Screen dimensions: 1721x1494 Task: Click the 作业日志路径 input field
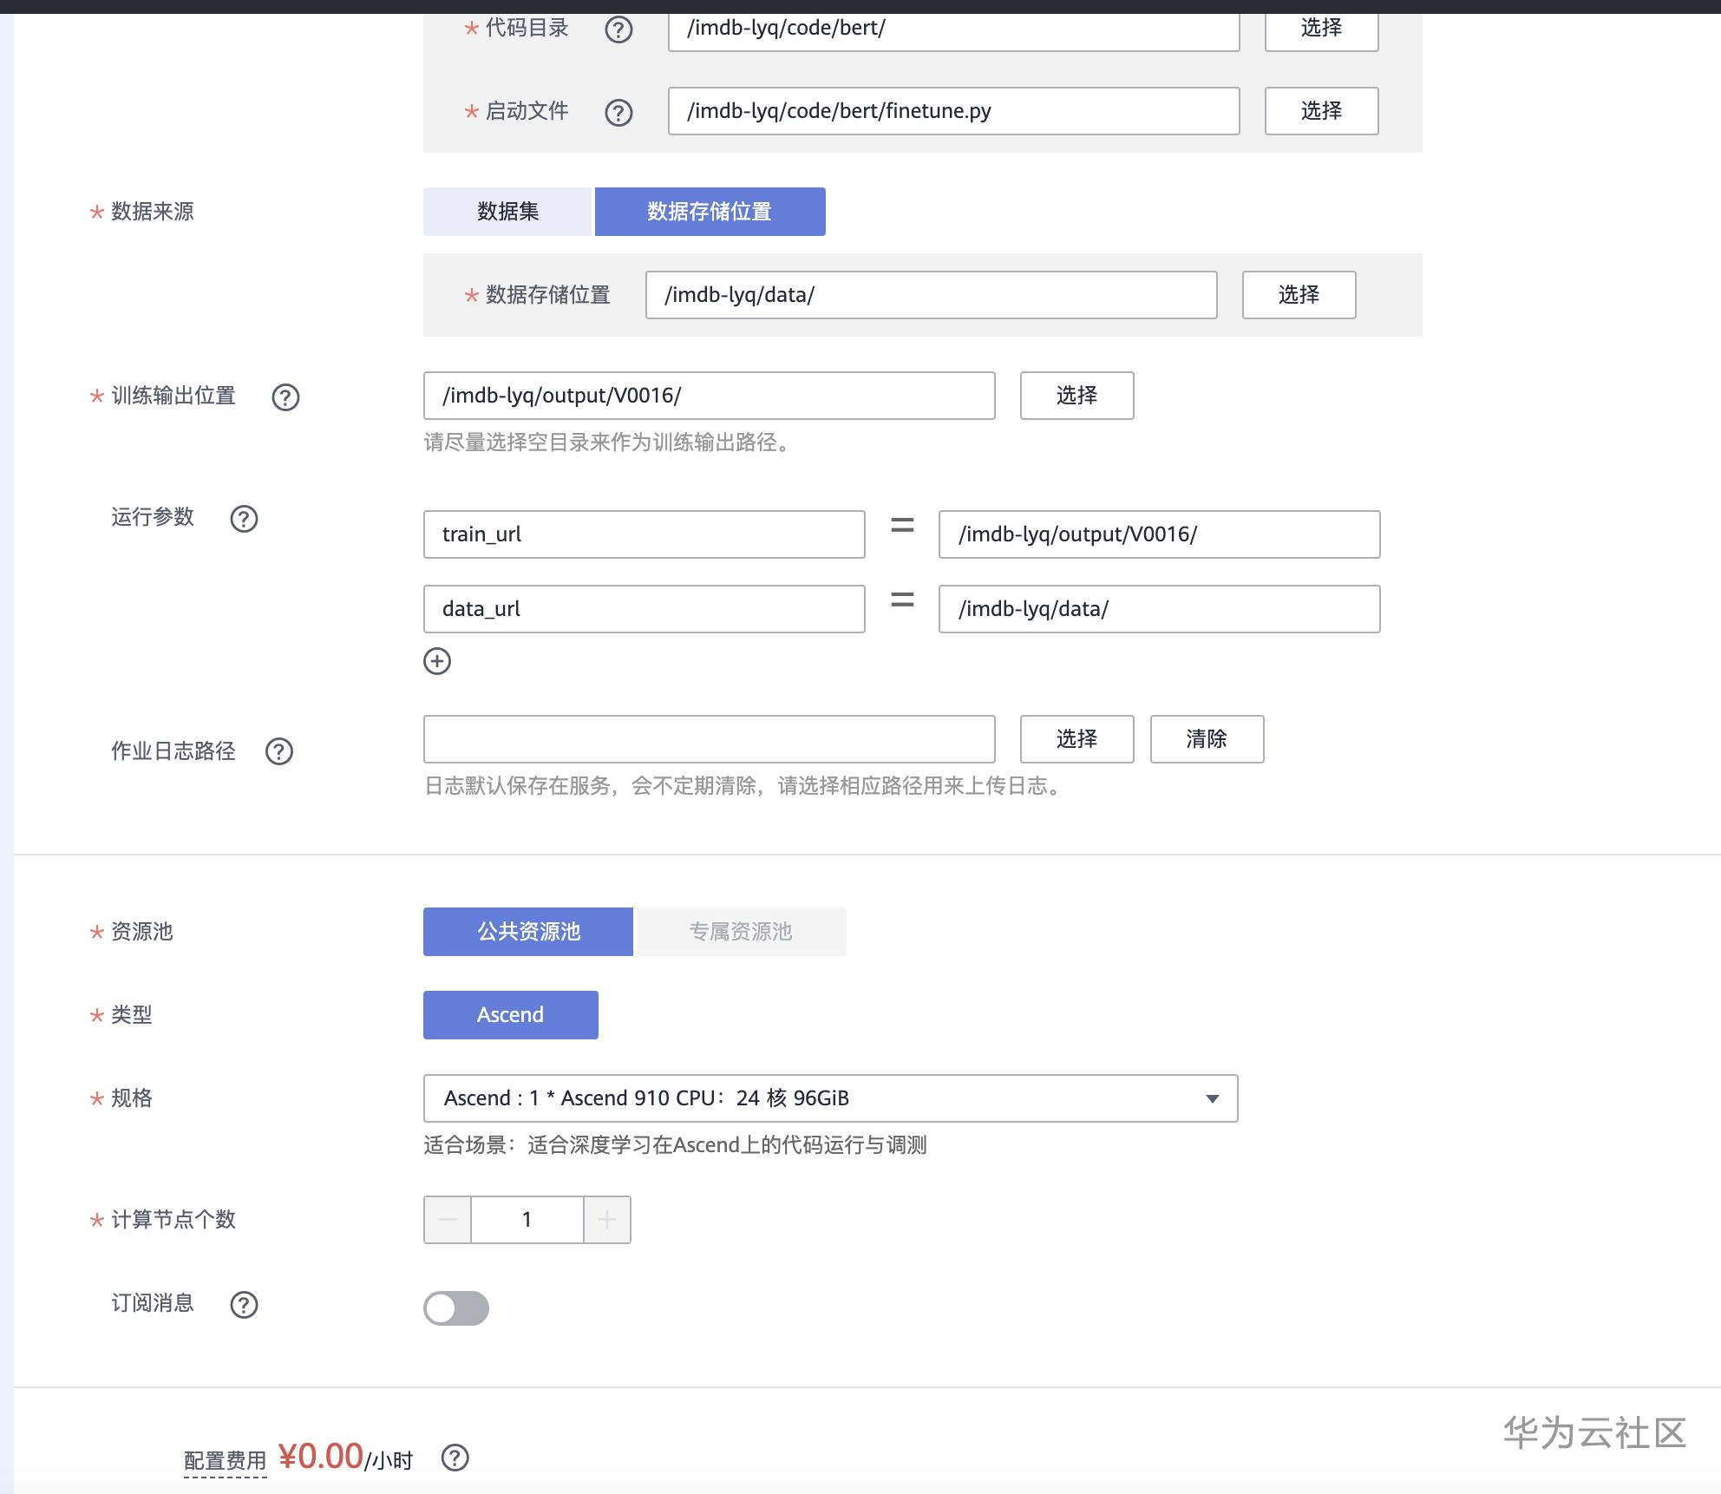pyautogui.click(x=709, y=739)
